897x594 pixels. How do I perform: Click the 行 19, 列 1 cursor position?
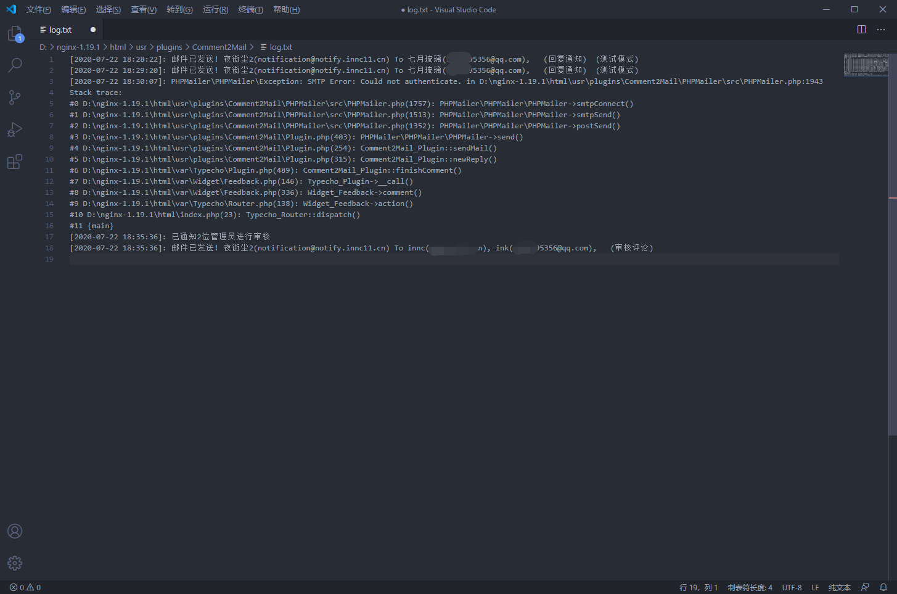pos(698,587)
